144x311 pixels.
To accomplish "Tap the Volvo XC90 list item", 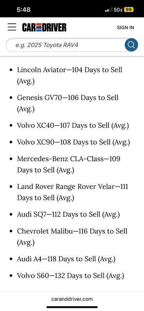I will pyautogui.click(x=73, y=142).
